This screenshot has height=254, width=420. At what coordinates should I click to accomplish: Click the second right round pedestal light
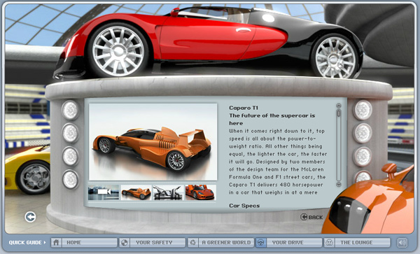click(x=363, y=133)
